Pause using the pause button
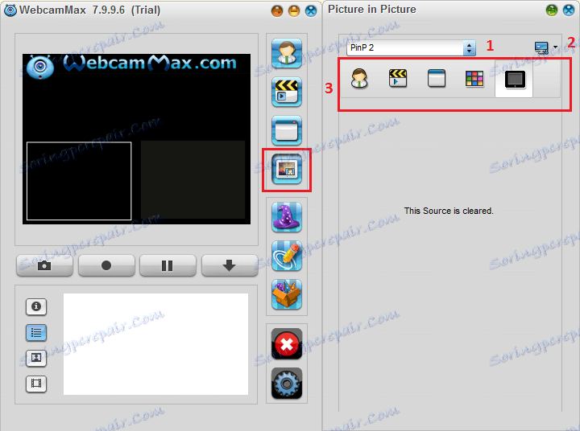The width and height of the screenshot is (580, 431). tap(168, 265)
